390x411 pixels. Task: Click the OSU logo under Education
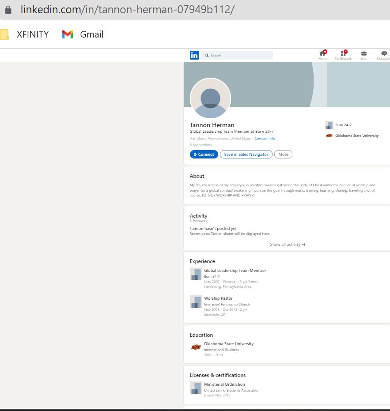click(x=196, y=347)
